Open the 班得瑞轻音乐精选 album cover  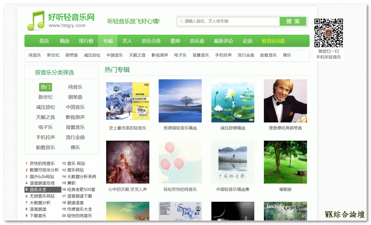(x=180, y=101)
